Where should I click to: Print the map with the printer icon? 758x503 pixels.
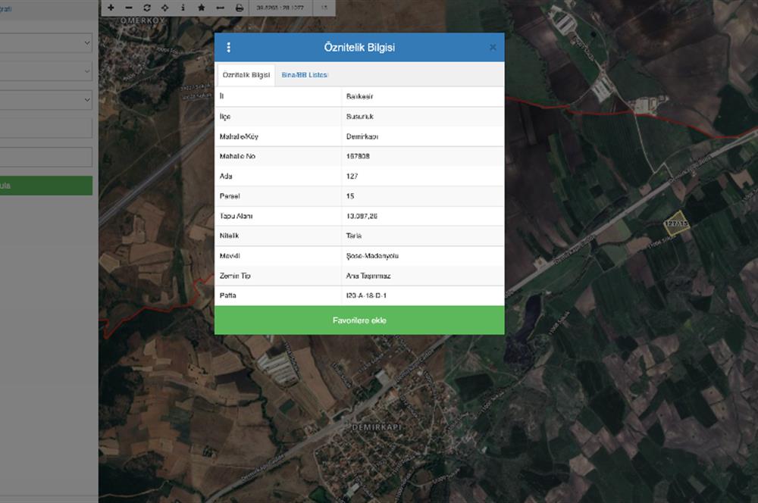(x=240, y=8)
